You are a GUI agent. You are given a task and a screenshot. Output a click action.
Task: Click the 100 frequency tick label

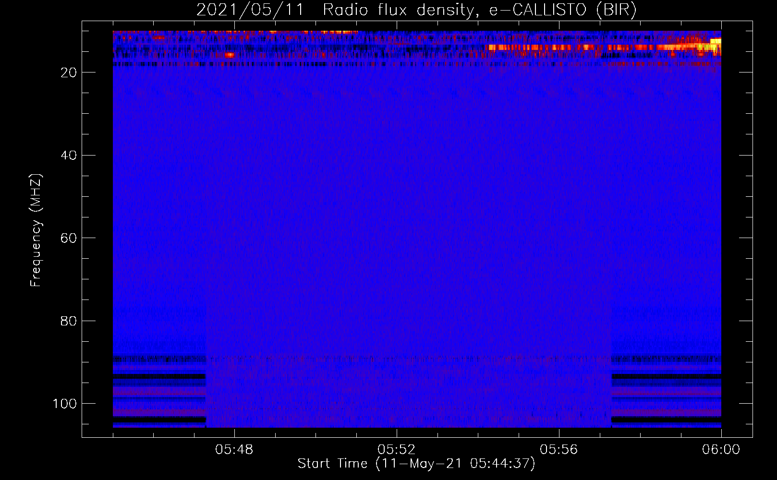pyautogui.click(x=65, y=404)
